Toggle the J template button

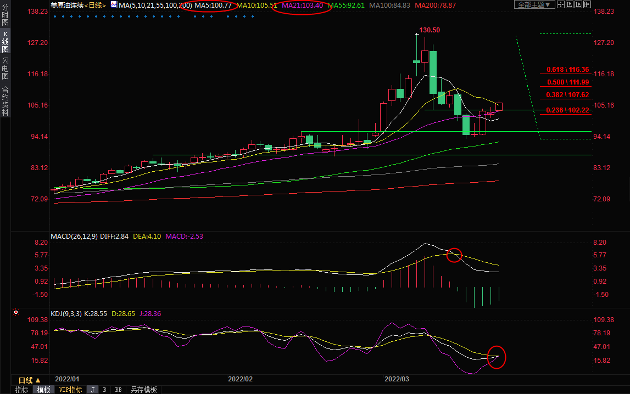point(92,390)
